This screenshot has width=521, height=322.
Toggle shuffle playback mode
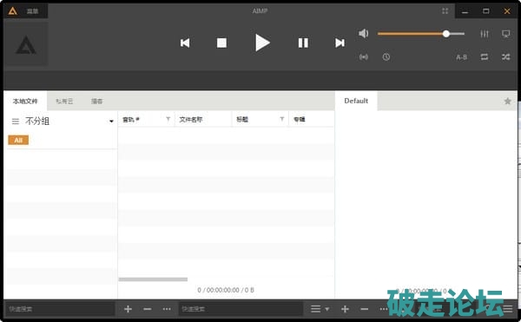tap(505, 57)
